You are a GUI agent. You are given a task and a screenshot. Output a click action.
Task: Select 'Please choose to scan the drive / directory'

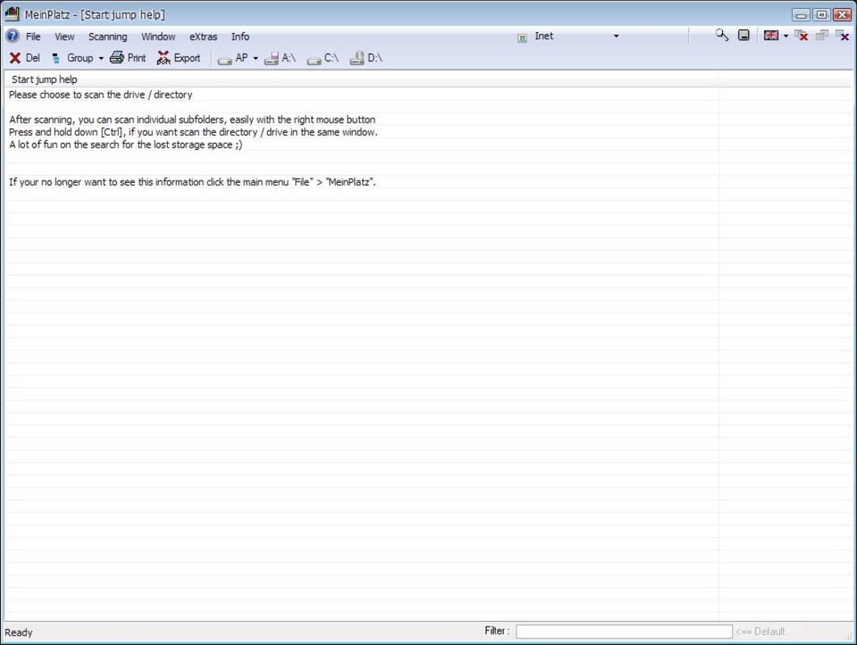101,94
